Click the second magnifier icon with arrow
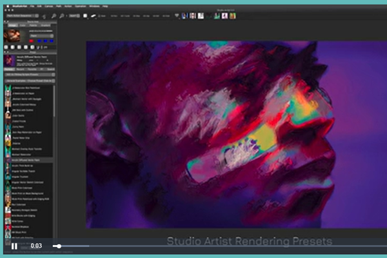 pyautogui.click(x=62, y=16)
